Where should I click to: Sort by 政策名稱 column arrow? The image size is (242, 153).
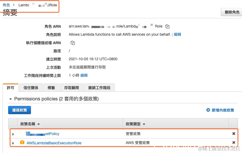click(39, 124)
